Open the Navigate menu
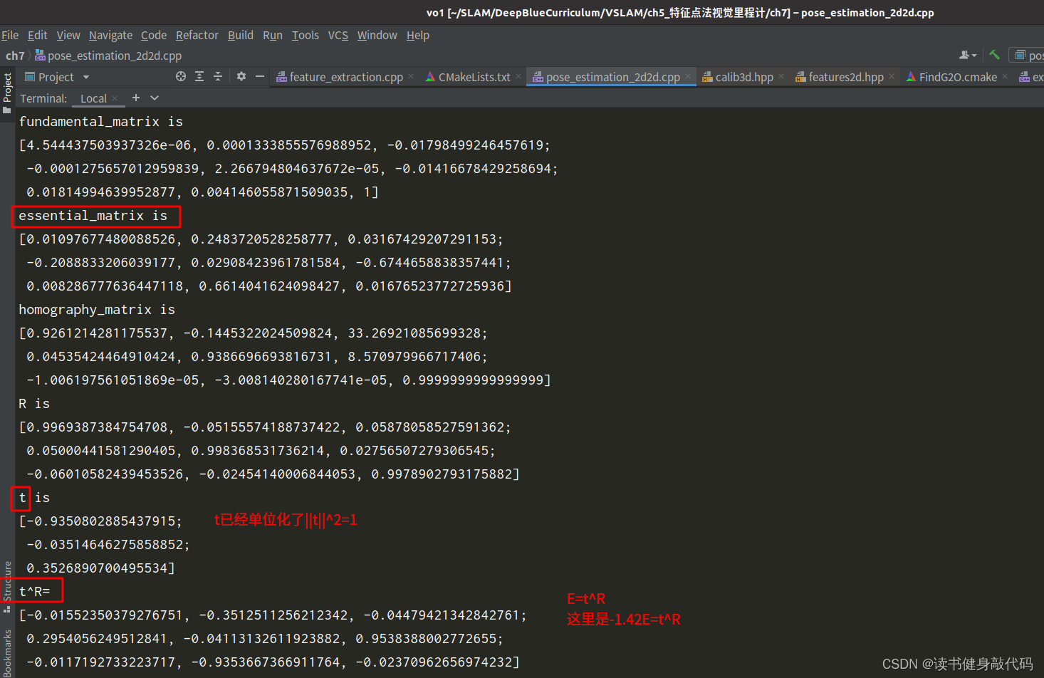This screenshot has height=678, width=1044. (x=110, y=35)
